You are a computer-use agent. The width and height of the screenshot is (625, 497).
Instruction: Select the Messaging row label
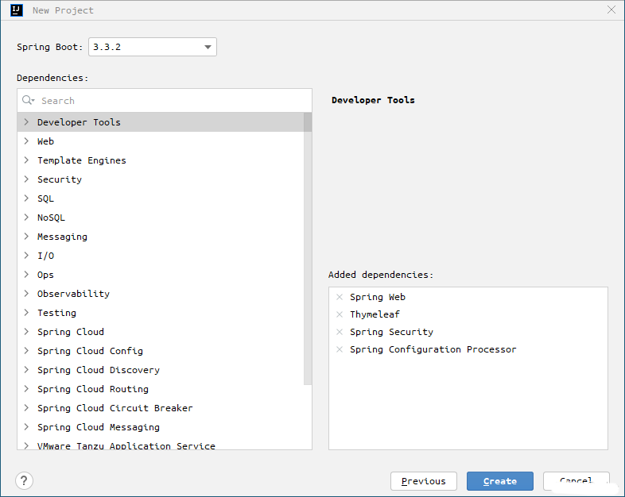[62, 237]
